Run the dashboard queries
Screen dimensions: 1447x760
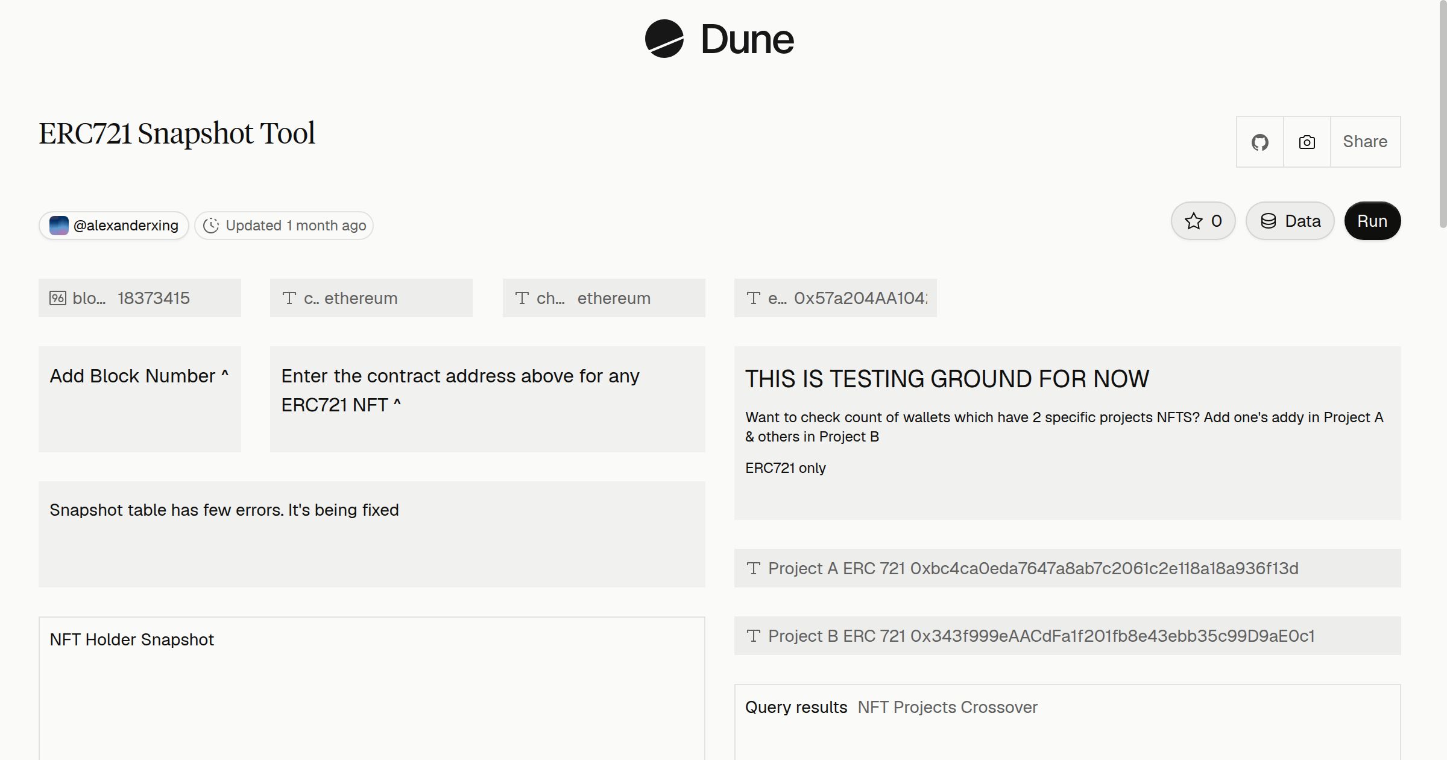tap(1372, 221)
